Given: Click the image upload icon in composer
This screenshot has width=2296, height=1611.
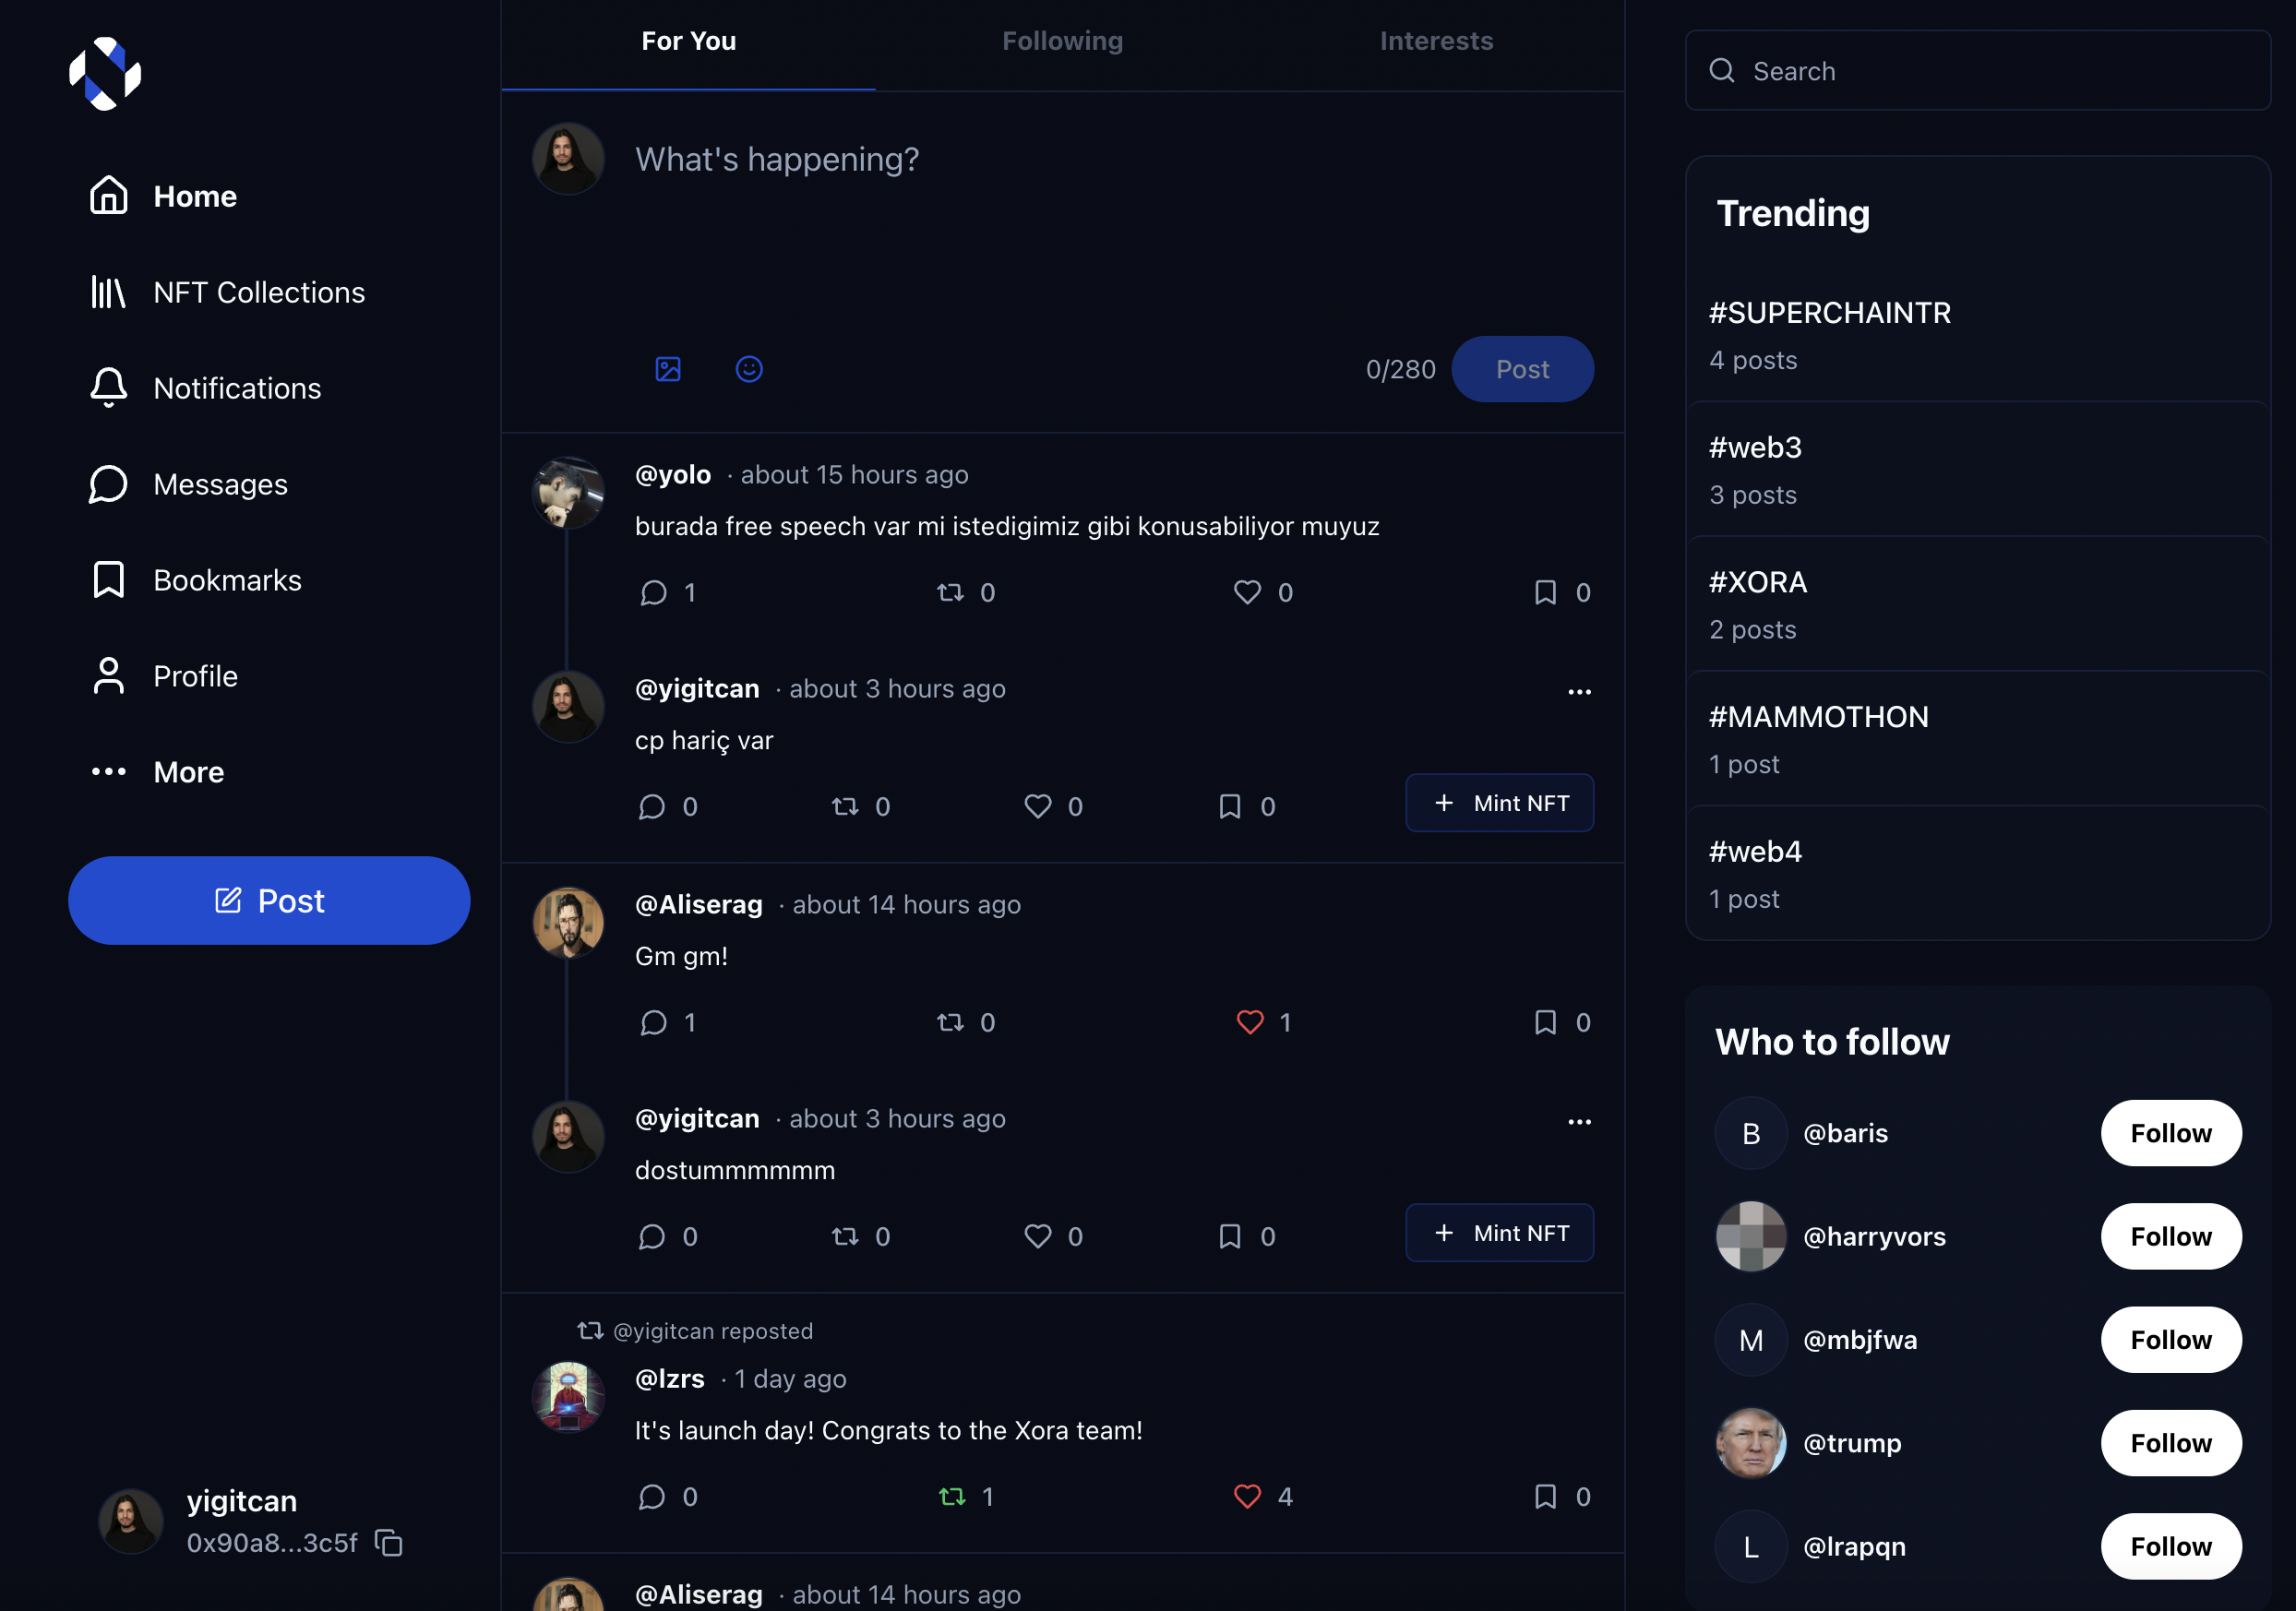Looking at the screenshot, I should click(x=668, y=369).
